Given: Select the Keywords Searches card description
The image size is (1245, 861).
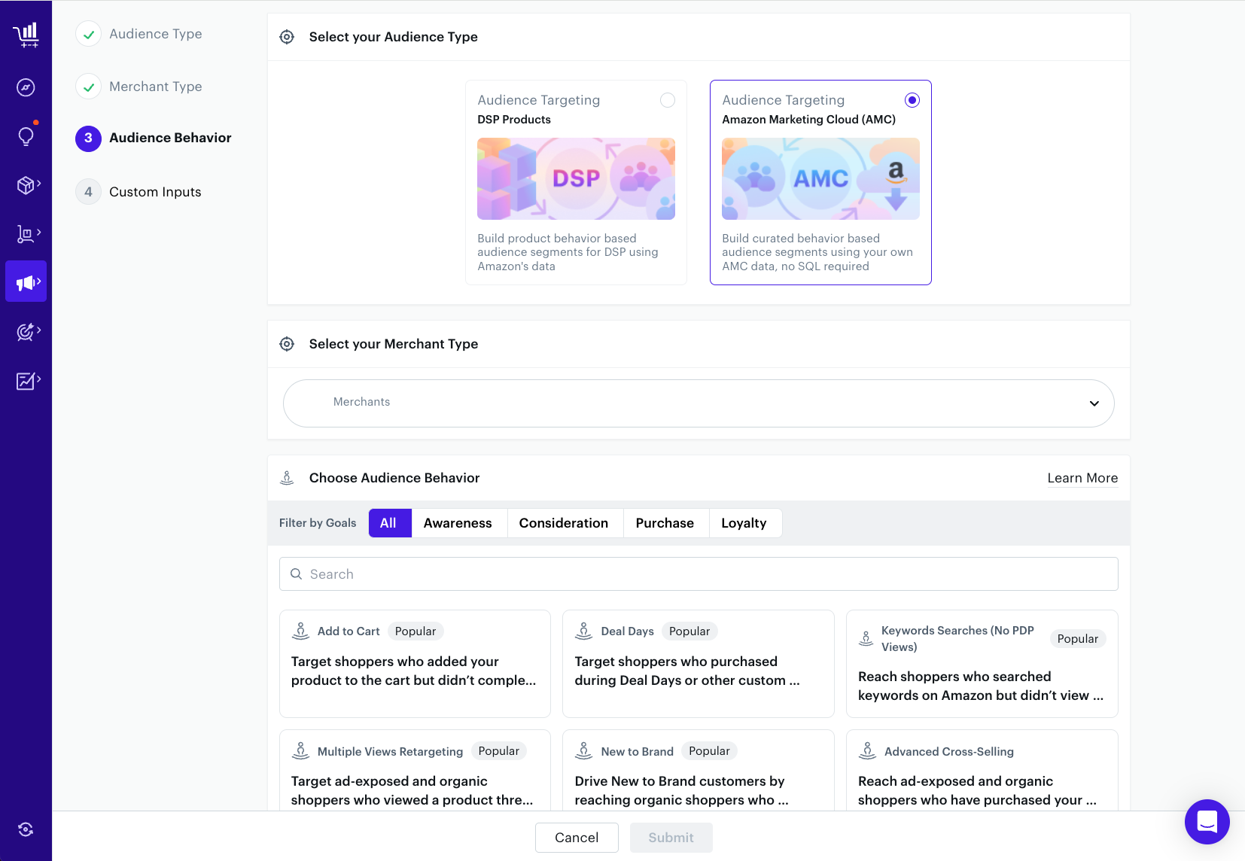Looking at the screenshot, I should 981,686.
